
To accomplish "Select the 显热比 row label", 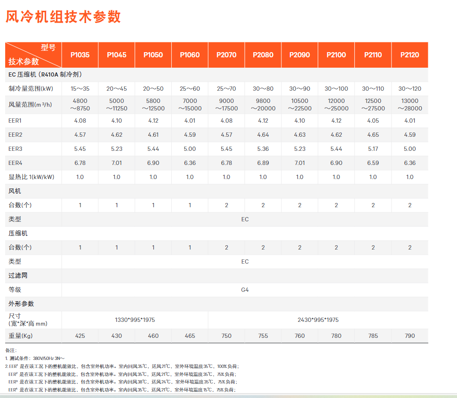I will 31,177.
